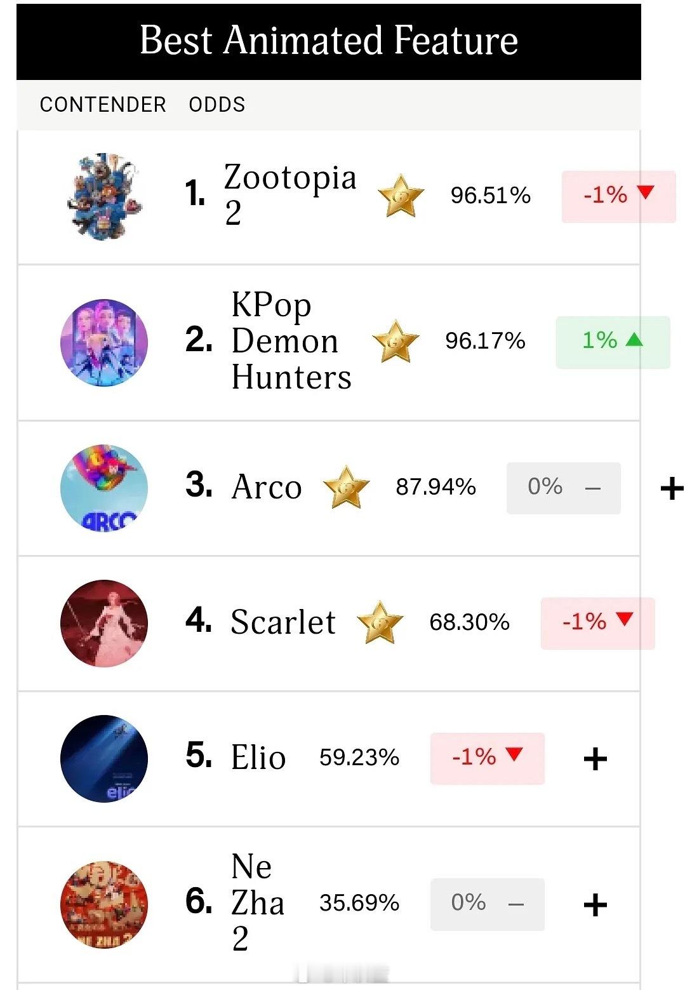
Task: Click the gray 0% change badge for Arco
Action: pyautogui.click(x=563, y=488)
